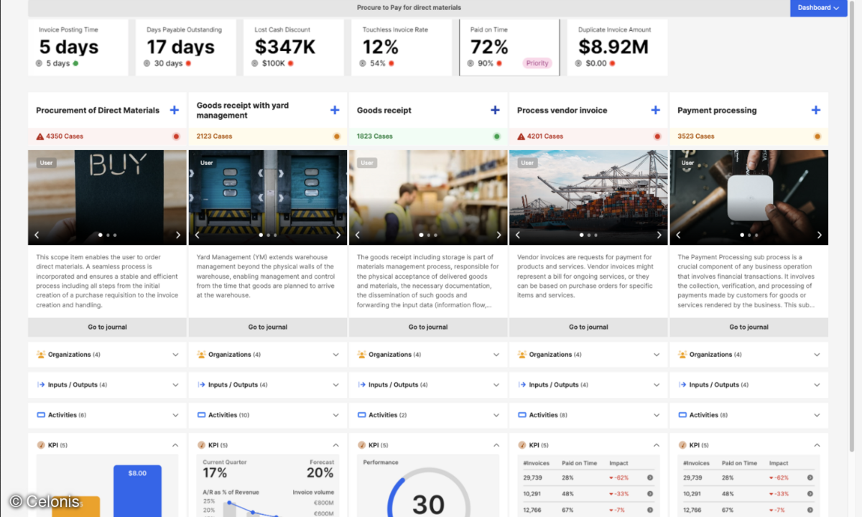Image resolution: width=862 pixels, height=517 pixels.
Task: Click red status dot on 4350 Cases row
Action: click(x=175, y=136)
